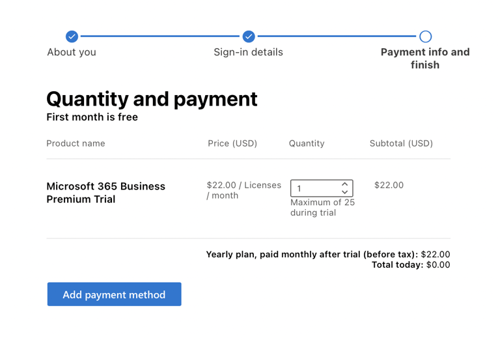This screenshot has height=340, width=498.
Task: Click the About you step checkmark
Action: 72,36
